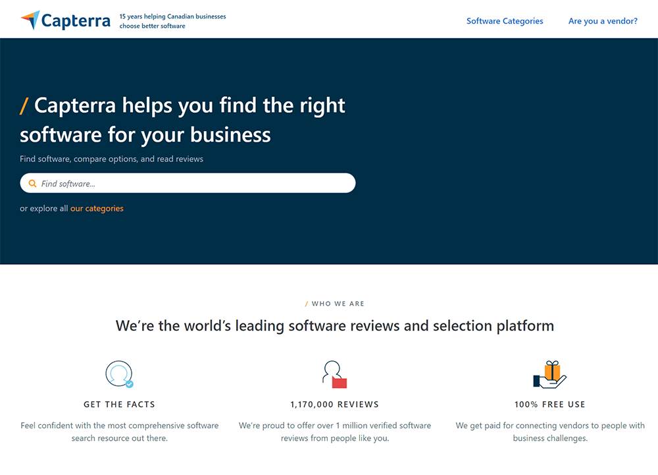Click the Get the Facts checkmark icon
The height and width of the screenshot is (475, 658).
coord(120,374)
